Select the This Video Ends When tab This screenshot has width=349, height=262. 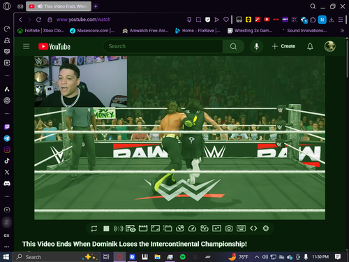(59, 6)
